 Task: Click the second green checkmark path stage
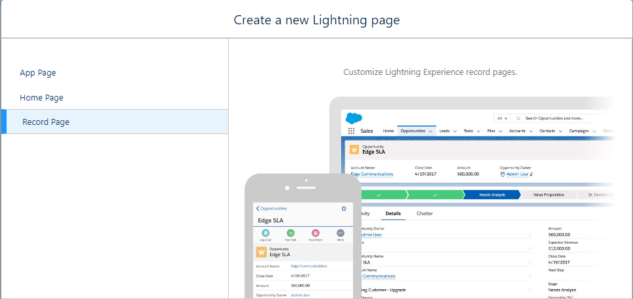[434, 195]
